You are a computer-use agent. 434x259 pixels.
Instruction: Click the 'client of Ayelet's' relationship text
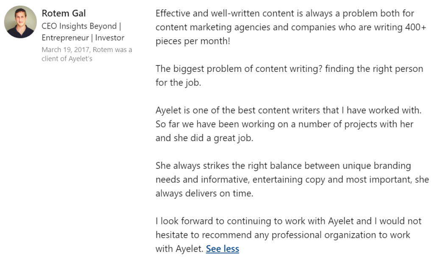(x=67, y=59)
